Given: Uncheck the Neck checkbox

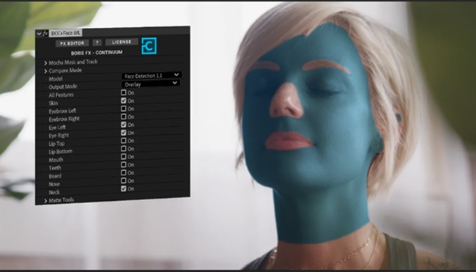Looking at the screenshot, I should pos(123,188).
